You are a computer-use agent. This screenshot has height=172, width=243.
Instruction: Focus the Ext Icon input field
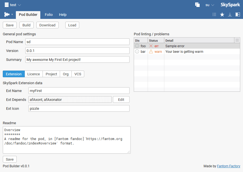click(79, 109)
